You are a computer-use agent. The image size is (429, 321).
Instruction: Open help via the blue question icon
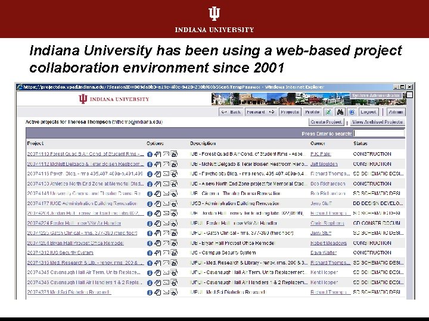pos(352,112)
